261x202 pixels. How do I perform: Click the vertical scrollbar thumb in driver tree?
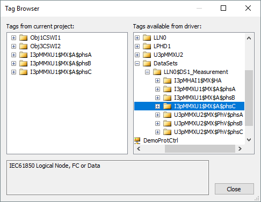tap(249, 98)
